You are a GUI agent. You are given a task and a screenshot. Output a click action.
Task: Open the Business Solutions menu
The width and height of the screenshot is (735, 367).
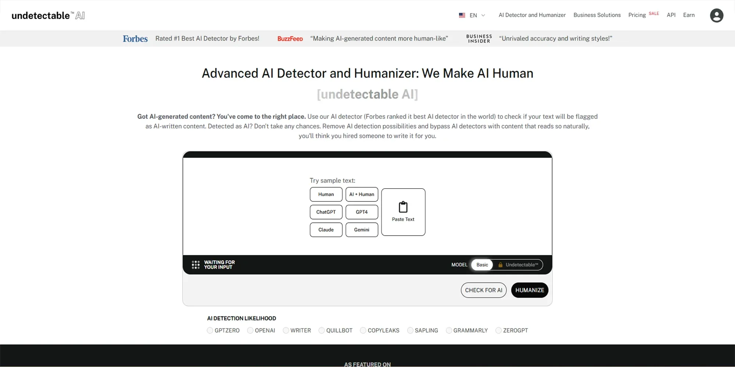click(597, 15)
